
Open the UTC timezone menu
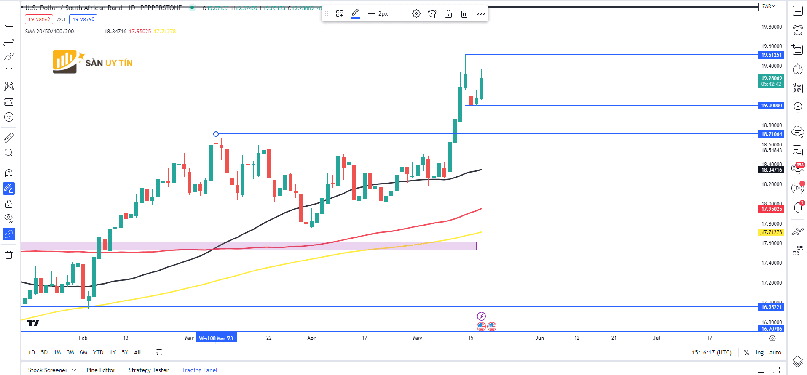pyautogui.click(x=712, y=353)
